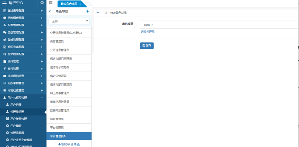Open 用户管理 submenu item
The height and width of the screenshot is (147, 299).
click(16, 105)
